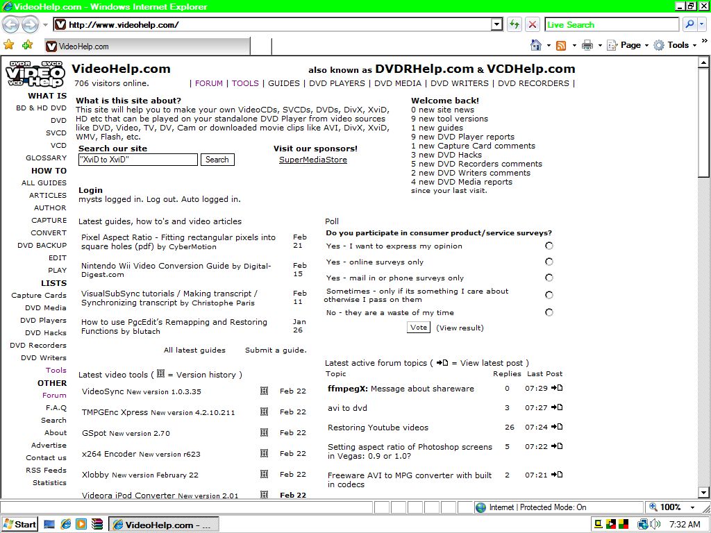
Task: Click the Submit a guide link
Action: 276,350
